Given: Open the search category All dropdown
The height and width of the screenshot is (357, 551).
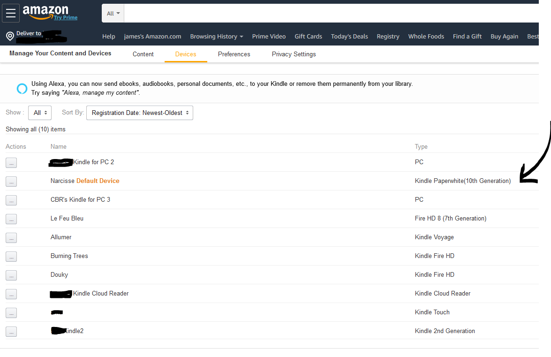Looking at the screenshot, I should (113, 13).
